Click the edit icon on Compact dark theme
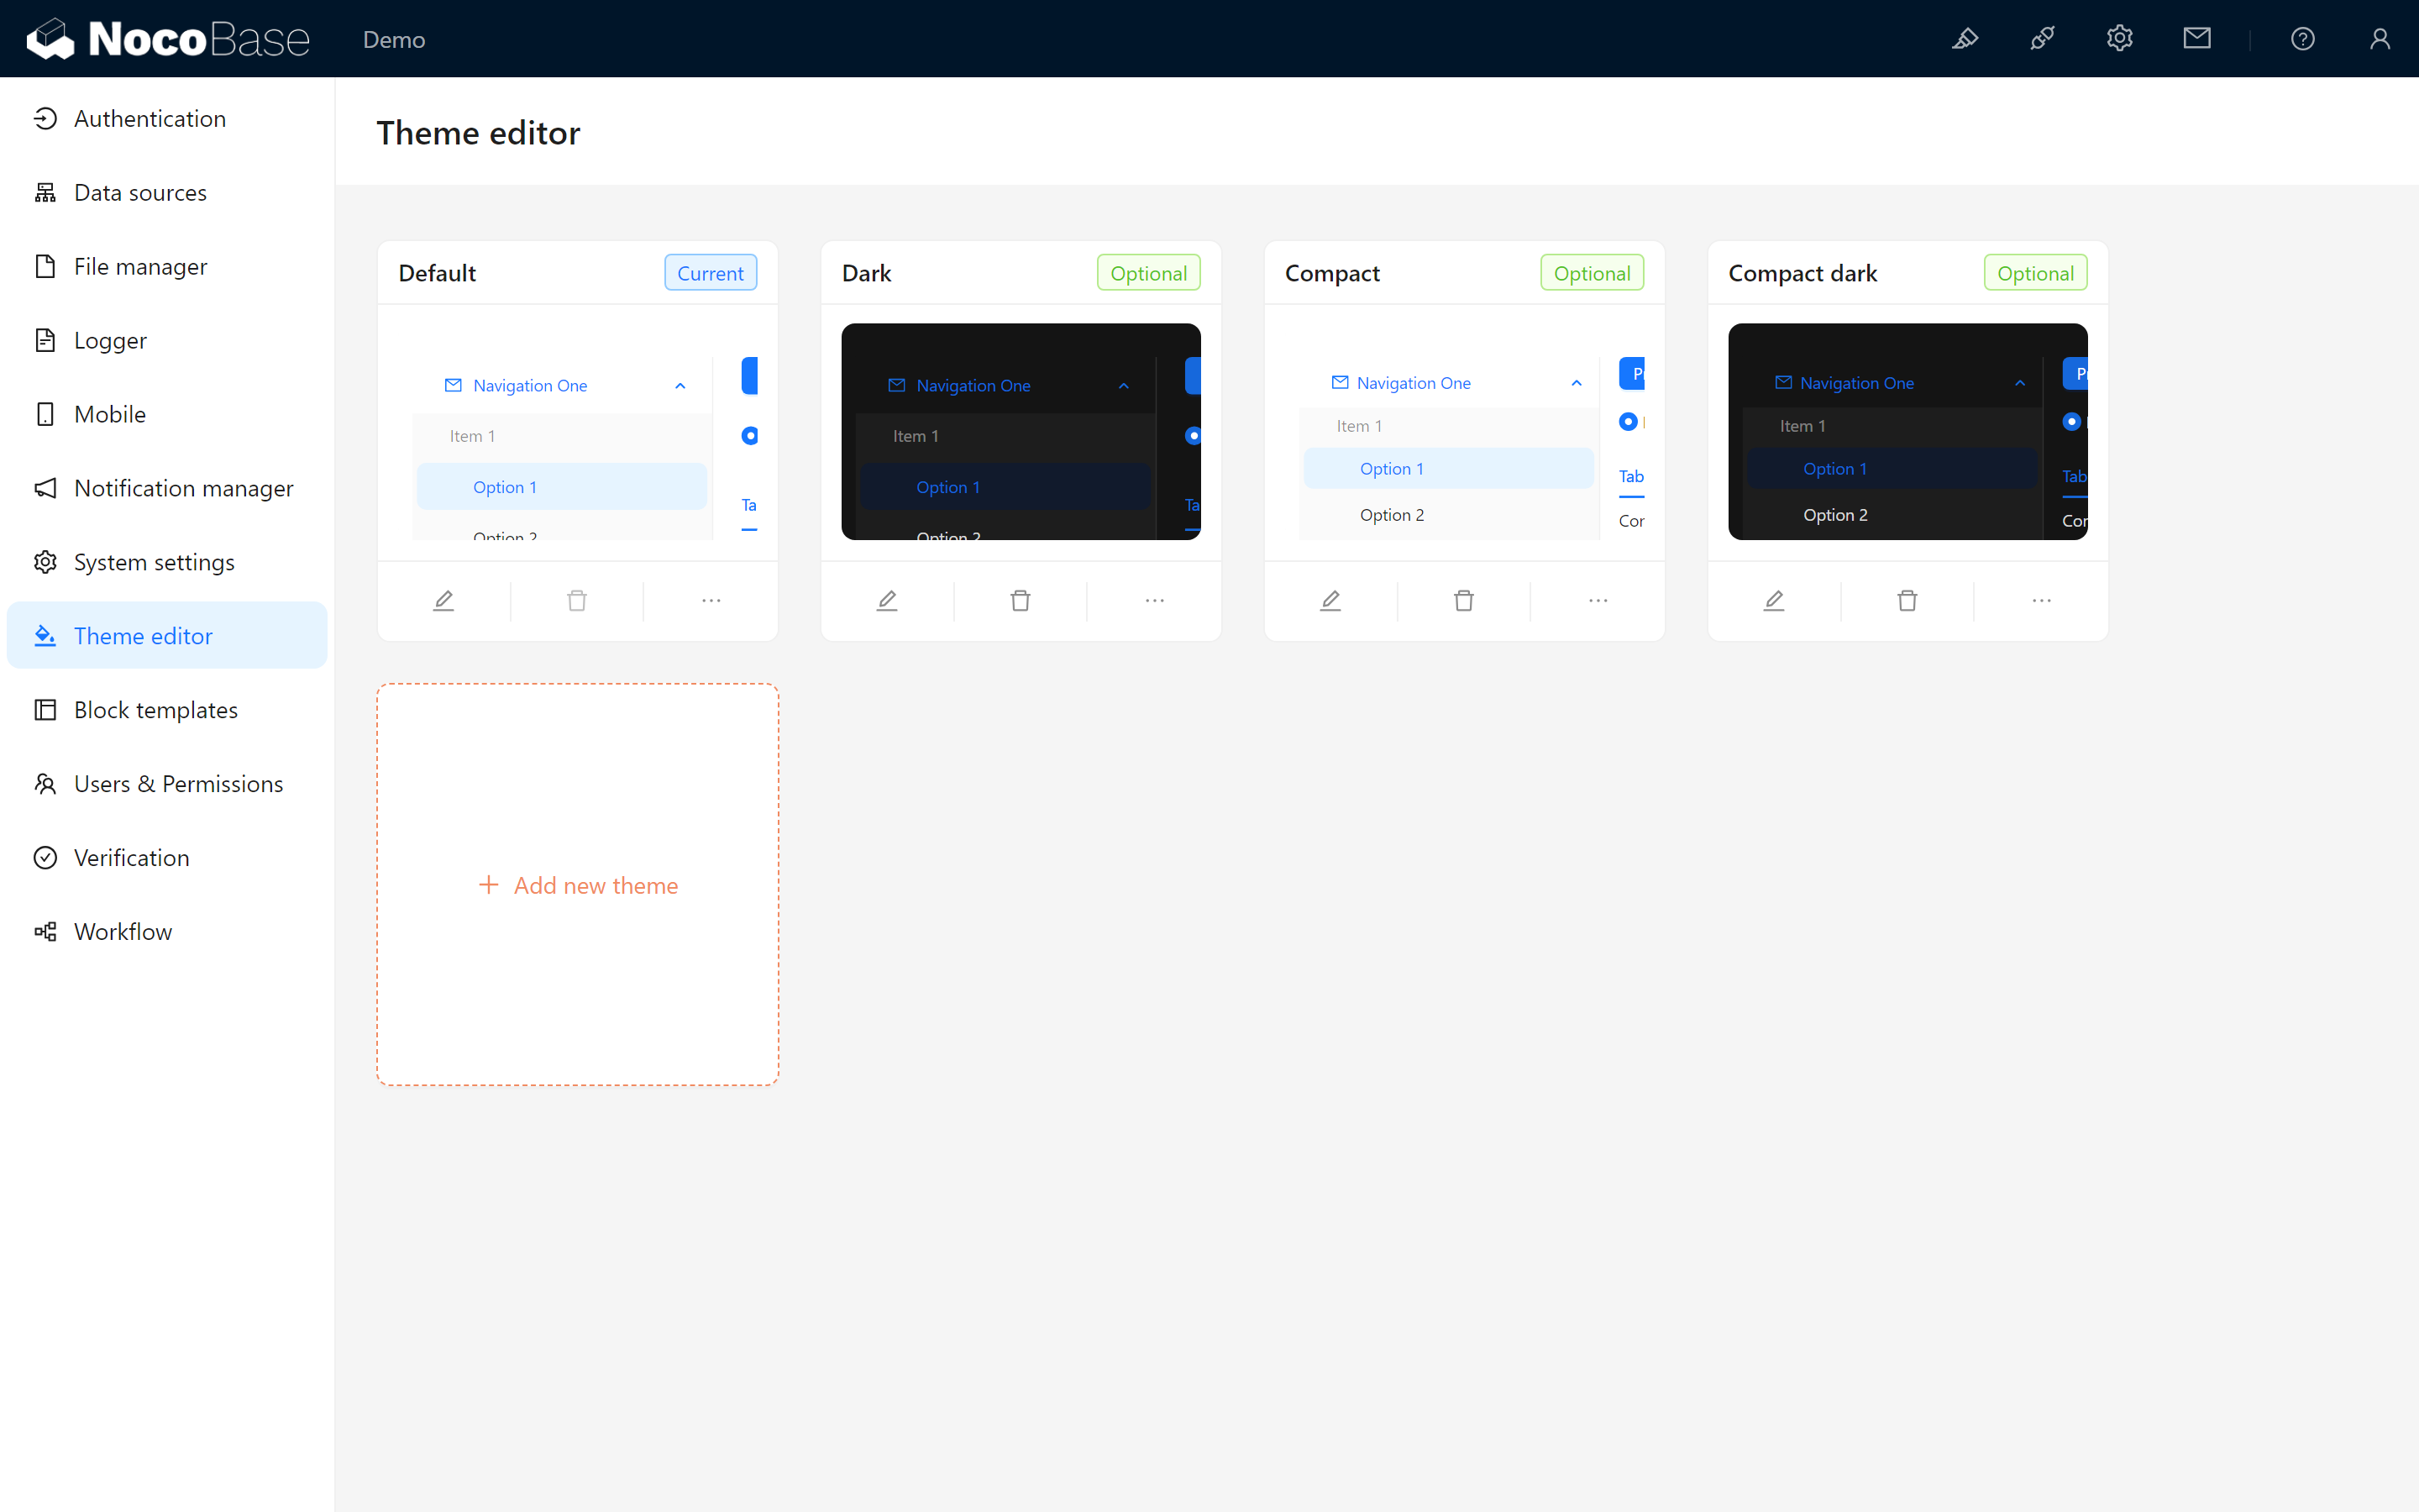The width and height of the screenshot is (2419, 1512). 1775,599
